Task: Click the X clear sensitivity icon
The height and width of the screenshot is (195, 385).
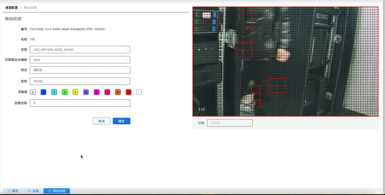Action: click(139, 92)
